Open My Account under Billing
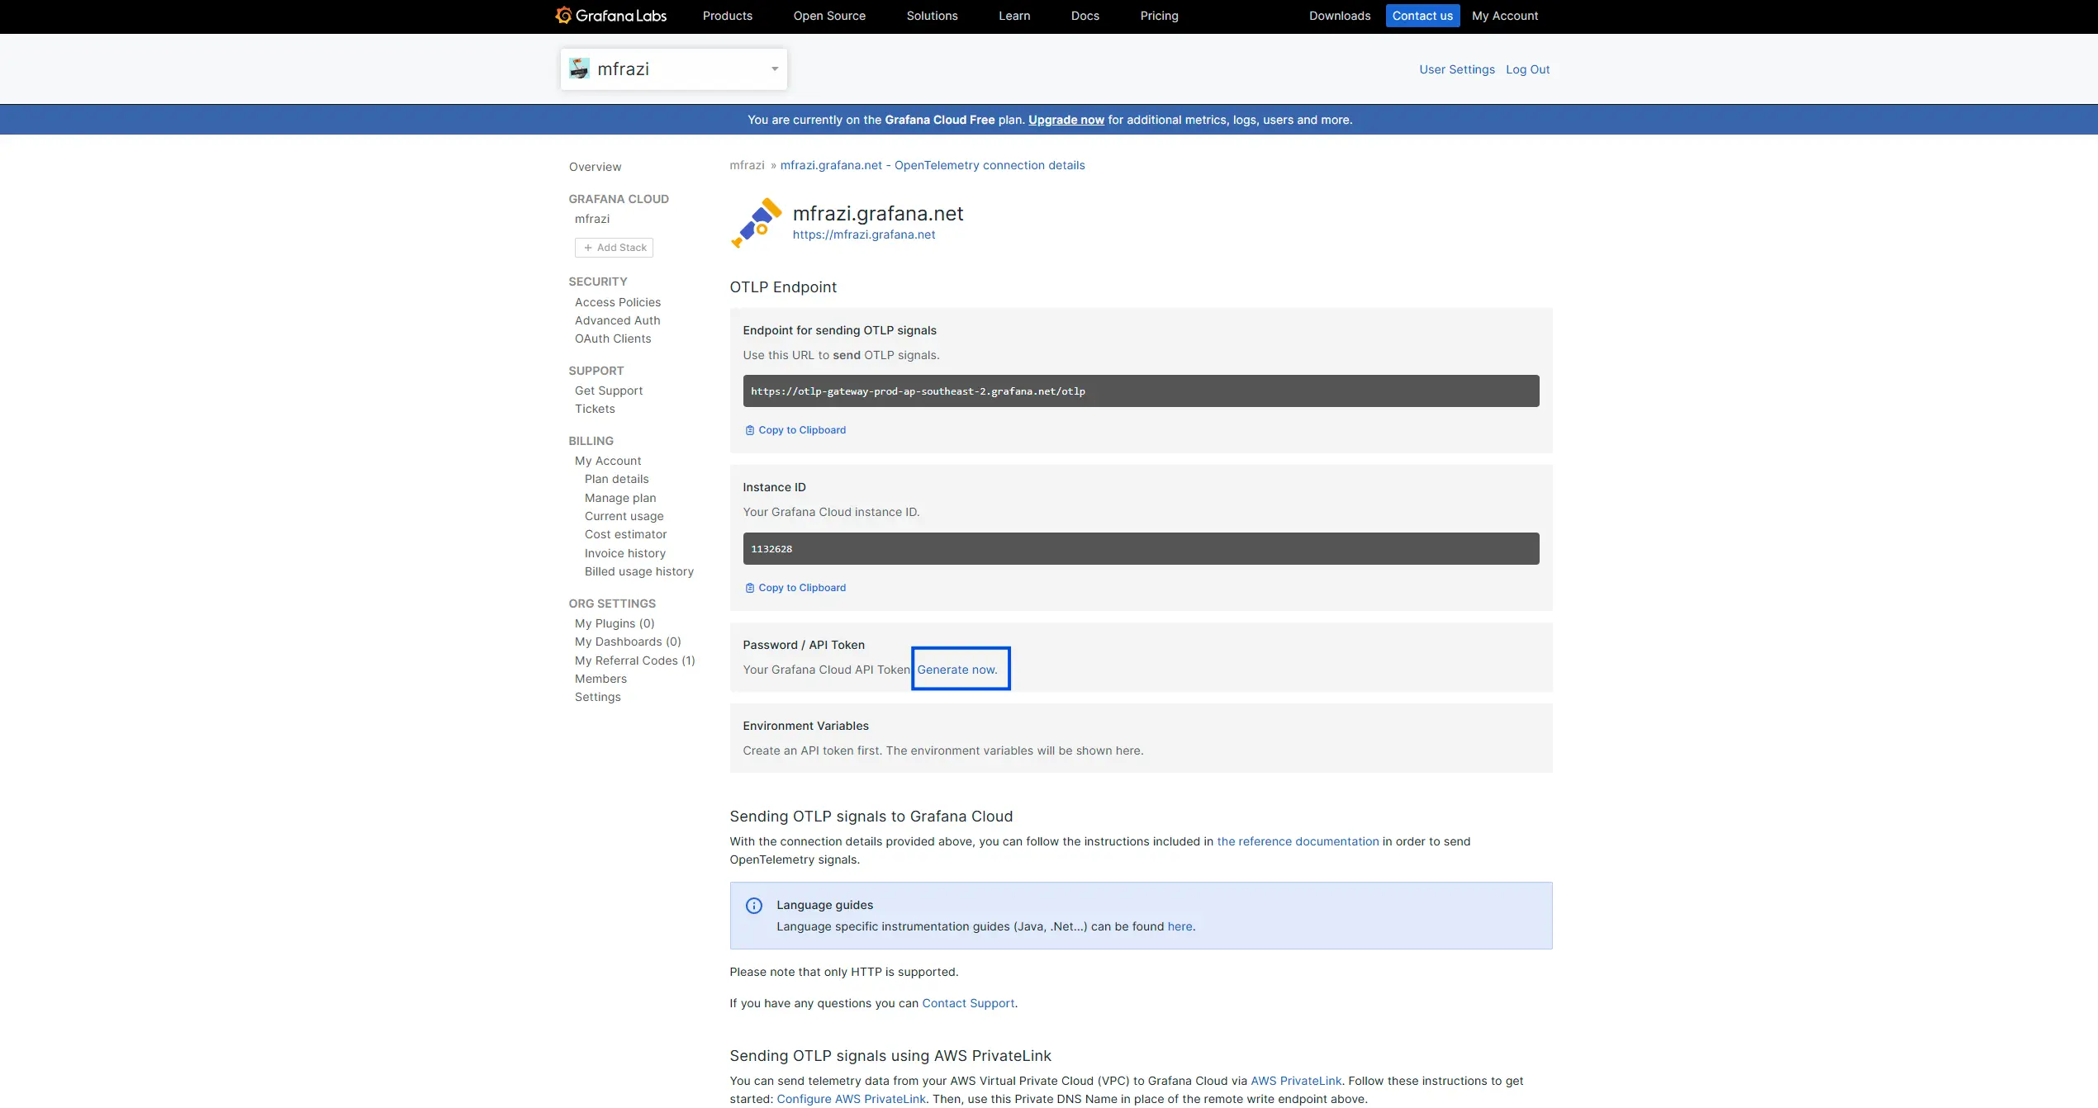The image size is (2098, 1108). [x=608, y=461]
